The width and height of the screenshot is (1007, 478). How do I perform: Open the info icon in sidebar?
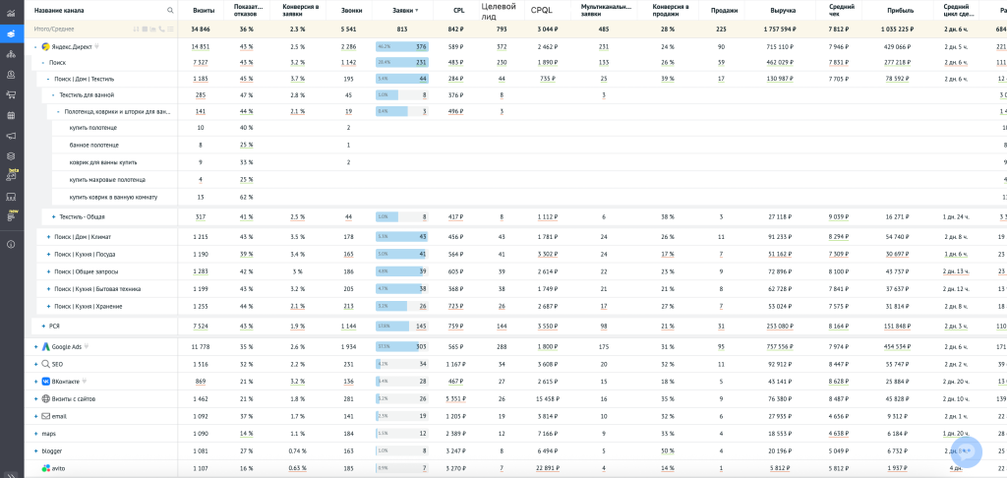tap(11, 244)
